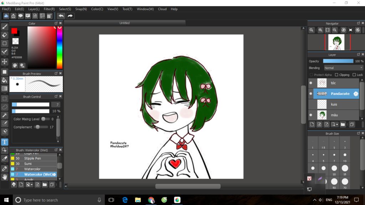The image size is (365, 205).
Task: Zoom in using Navigator magnifier plus
Action: tap(320, 30)
